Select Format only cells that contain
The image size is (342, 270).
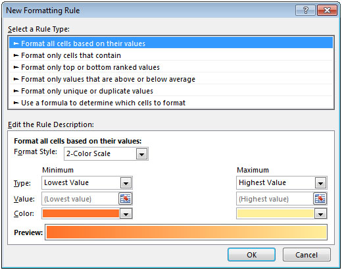pyautogui.click(x=171, y=55)
